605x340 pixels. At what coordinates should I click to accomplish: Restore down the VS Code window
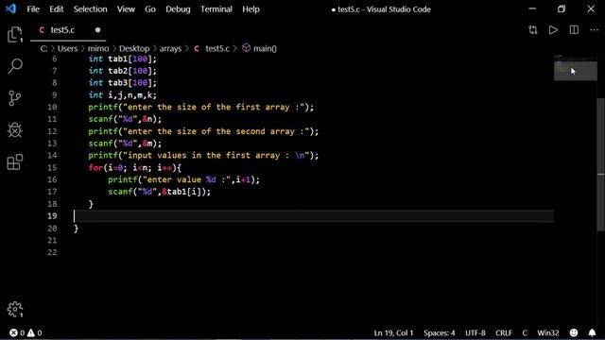562,8
